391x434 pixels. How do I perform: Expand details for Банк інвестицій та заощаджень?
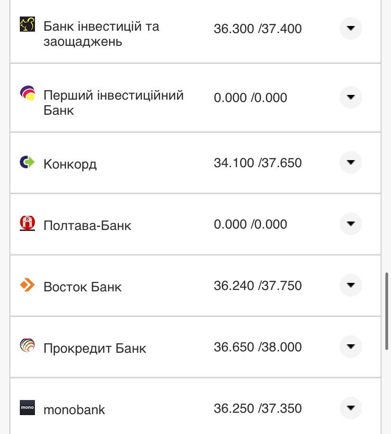[350, 28]
